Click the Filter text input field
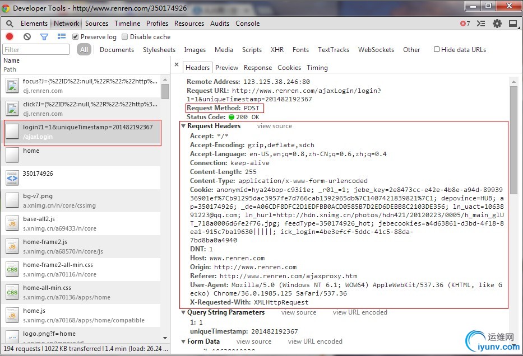The width and height of the screenshot is (523, 356). coord(36,50)
